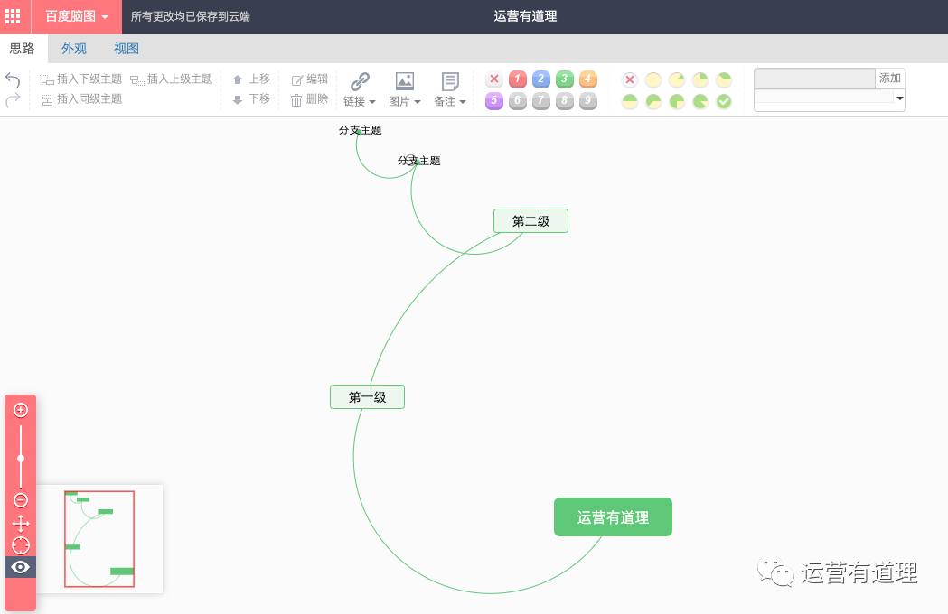
Task: Set progress to not started empty circle
Action: click(653, 79)
